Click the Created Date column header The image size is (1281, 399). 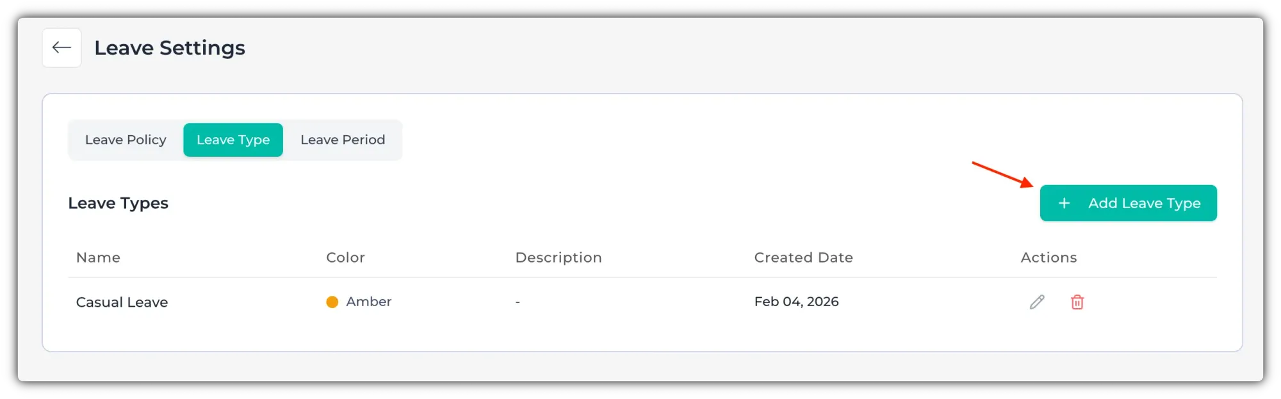803,257
